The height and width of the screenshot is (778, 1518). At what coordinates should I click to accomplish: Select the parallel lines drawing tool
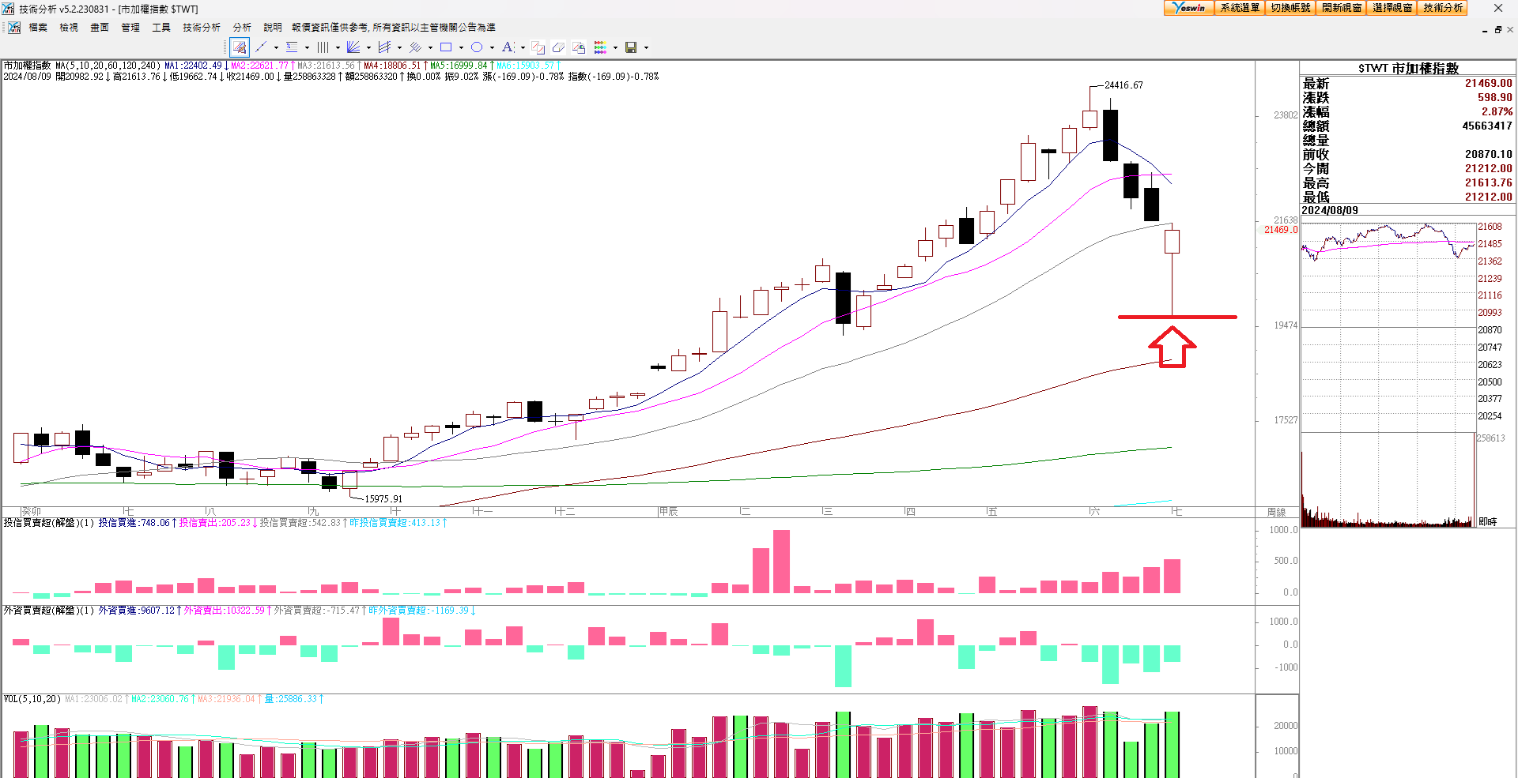point(415,47)
